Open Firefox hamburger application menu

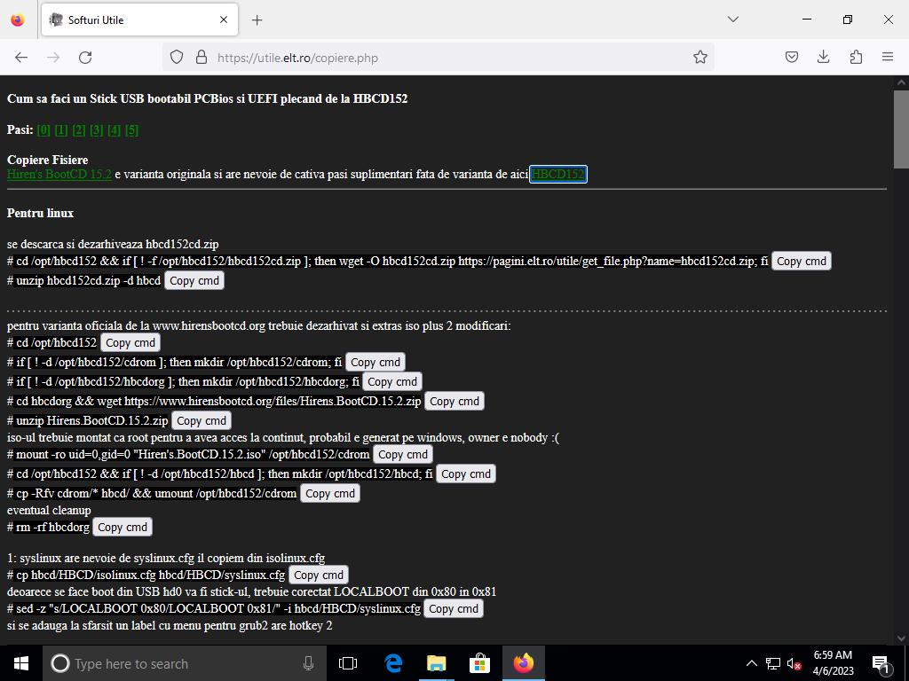(x=887, y=58)
